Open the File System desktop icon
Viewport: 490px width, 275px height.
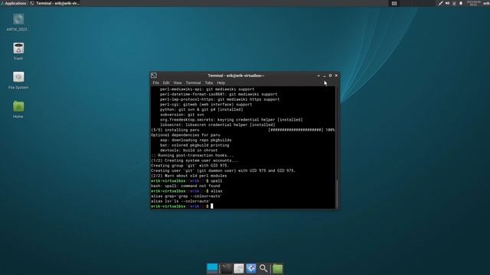coord(18,77)
